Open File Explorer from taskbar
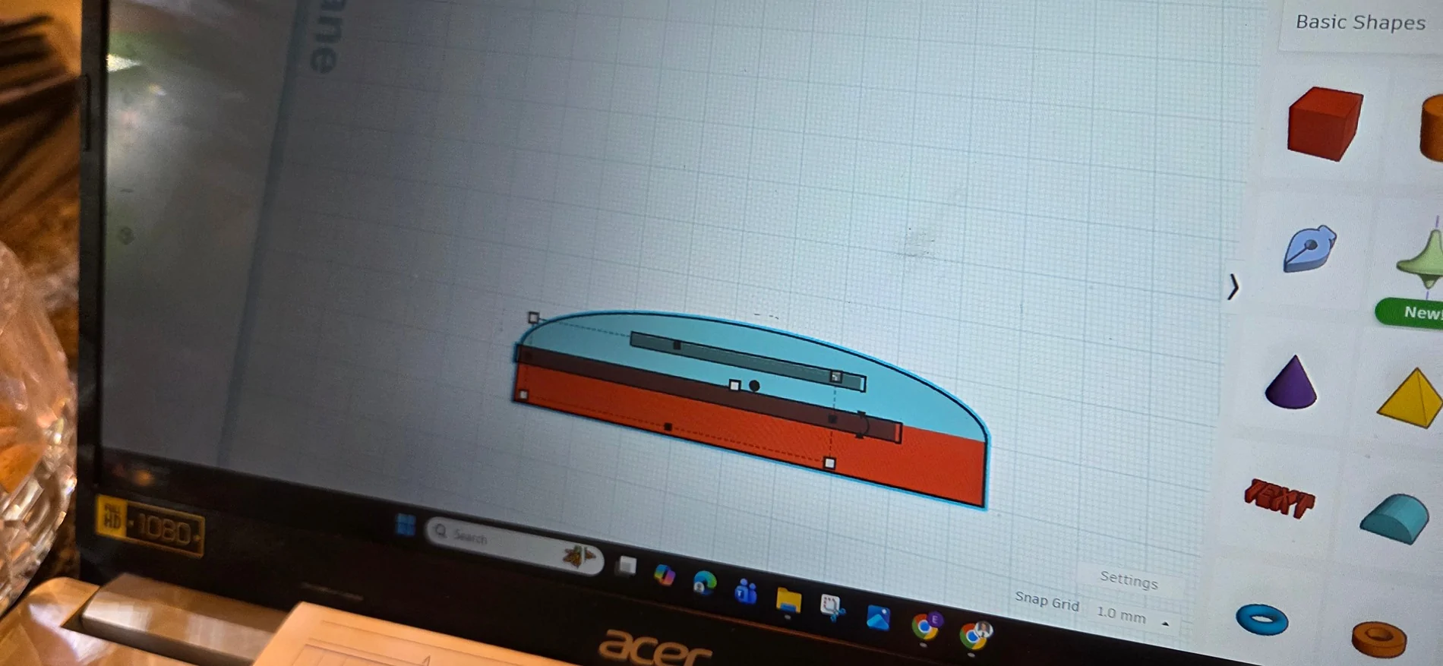This screenshot has height=666, width=1443. (788, 601)
